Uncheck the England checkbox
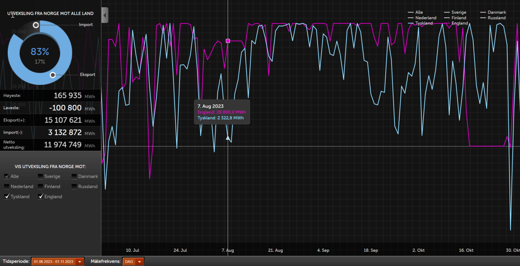The height and width of the screenshot is (266, 520). [41, 197]
